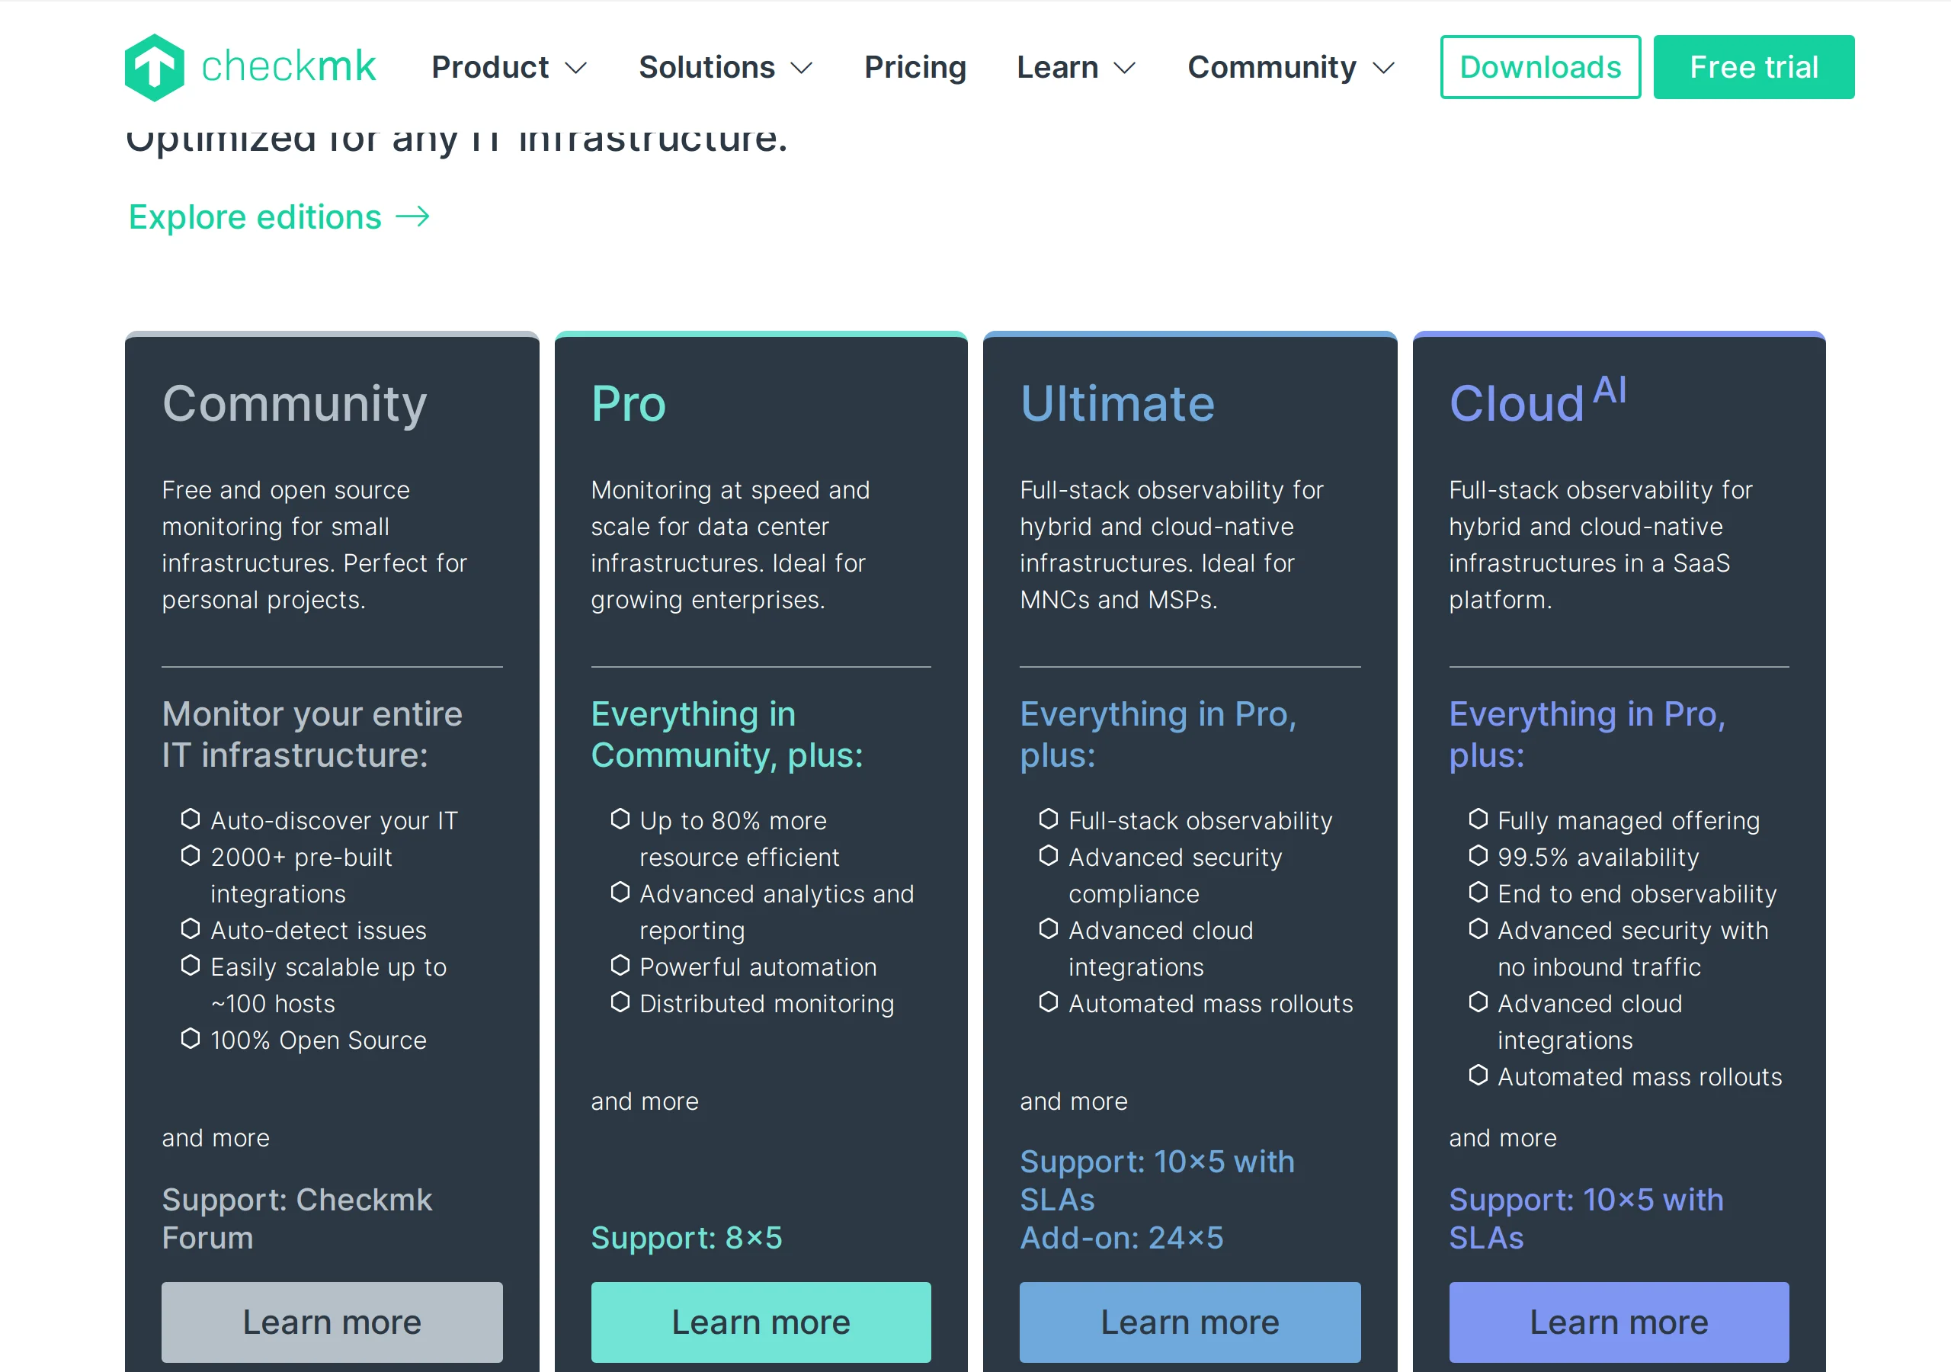This screenshot has width=1951, height=1372.
Task: Click the Cloud AI edition card title
Action: 1537,399
